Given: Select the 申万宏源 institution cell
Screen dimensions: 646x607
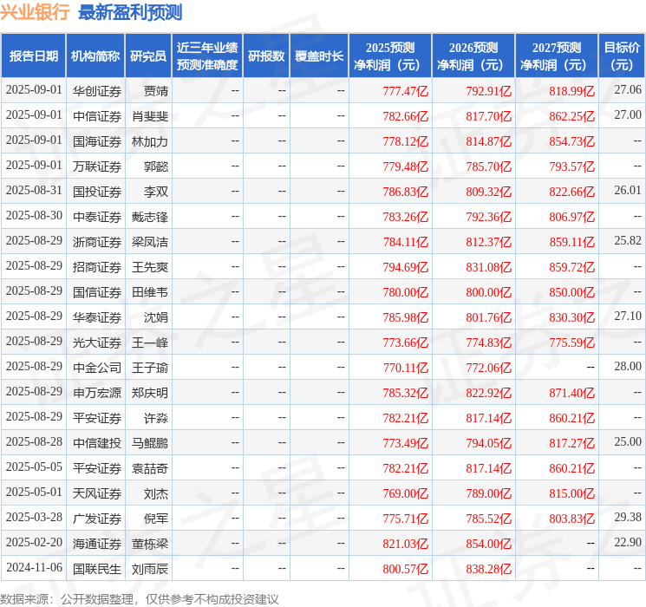Looking at the screenshot, I should (x=97, y=393).
